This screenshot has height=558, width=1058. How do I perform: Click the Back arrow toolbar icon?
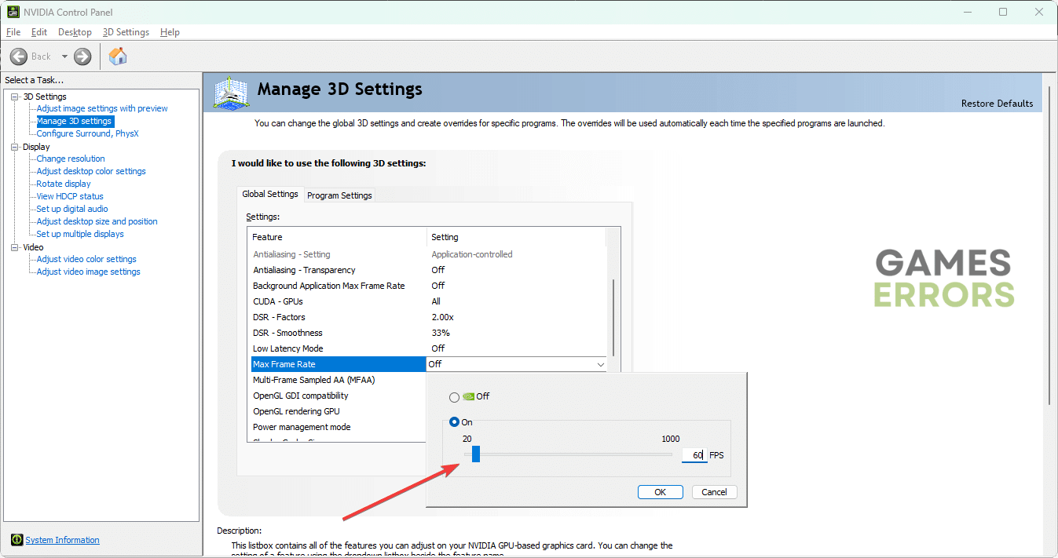coord(19,57)
